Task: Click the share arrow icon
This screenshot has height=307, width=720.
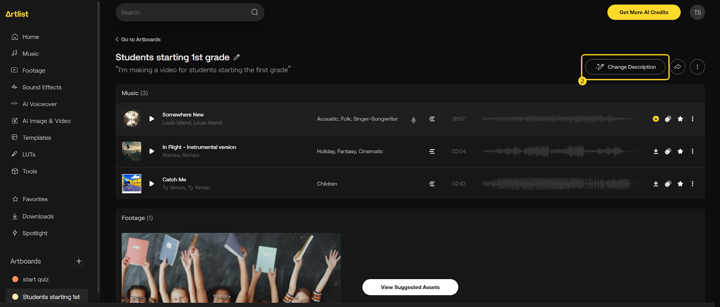Action: pyautogui.click(x=677, y=67)
